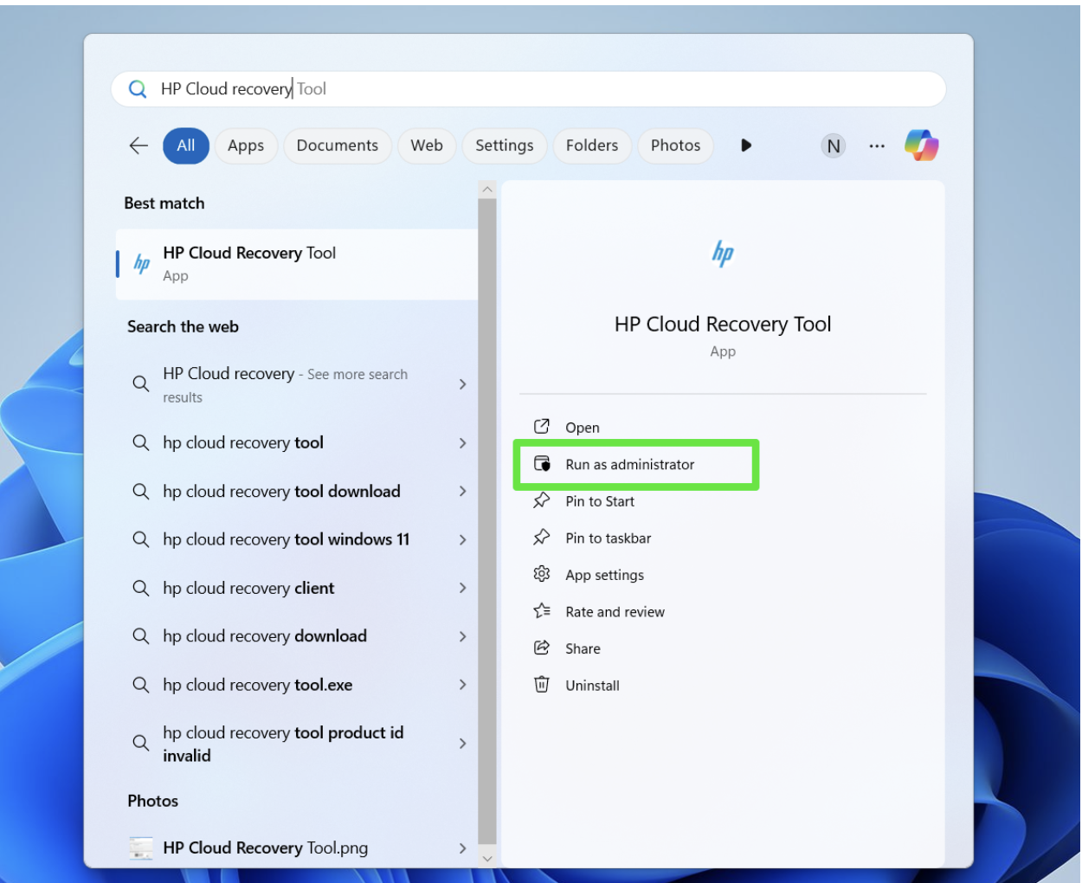Switch to the Documents filter tab
The width and height of the screenshot is (1082, 883).
(338, 145)
